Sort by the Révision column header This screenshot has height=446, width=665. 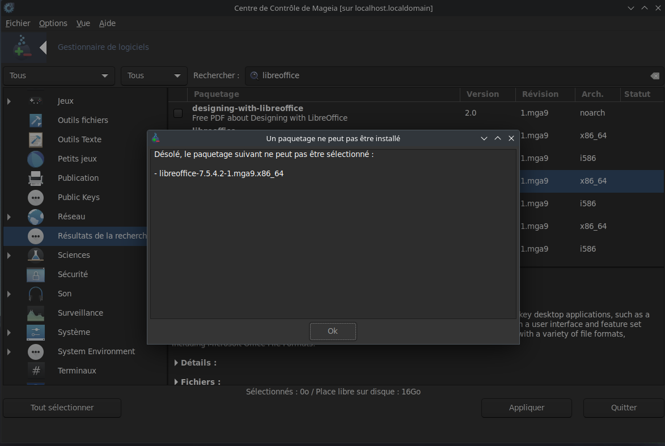coord(545,94)
